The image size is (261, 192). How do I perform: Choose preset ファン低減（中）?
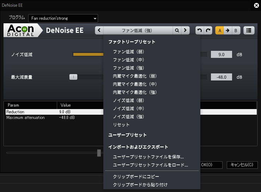(x=128, y=60)
